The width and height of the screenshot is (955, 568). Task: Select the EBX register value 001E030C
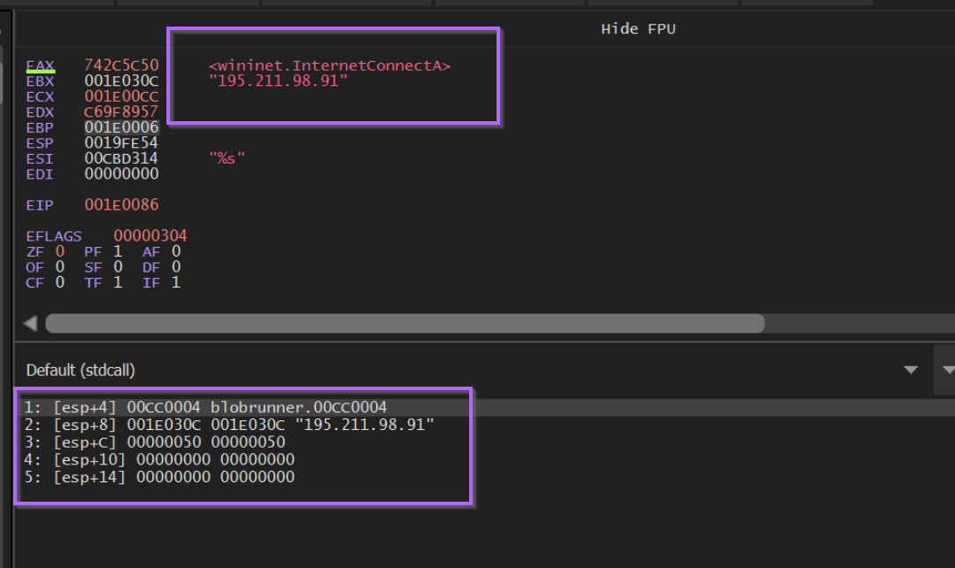tap(121, 81)
